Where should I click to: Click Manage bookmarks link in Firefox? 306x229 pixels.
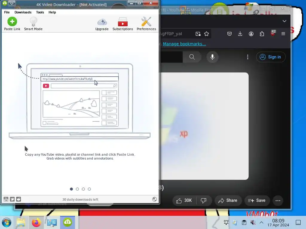tap(184, 44)
